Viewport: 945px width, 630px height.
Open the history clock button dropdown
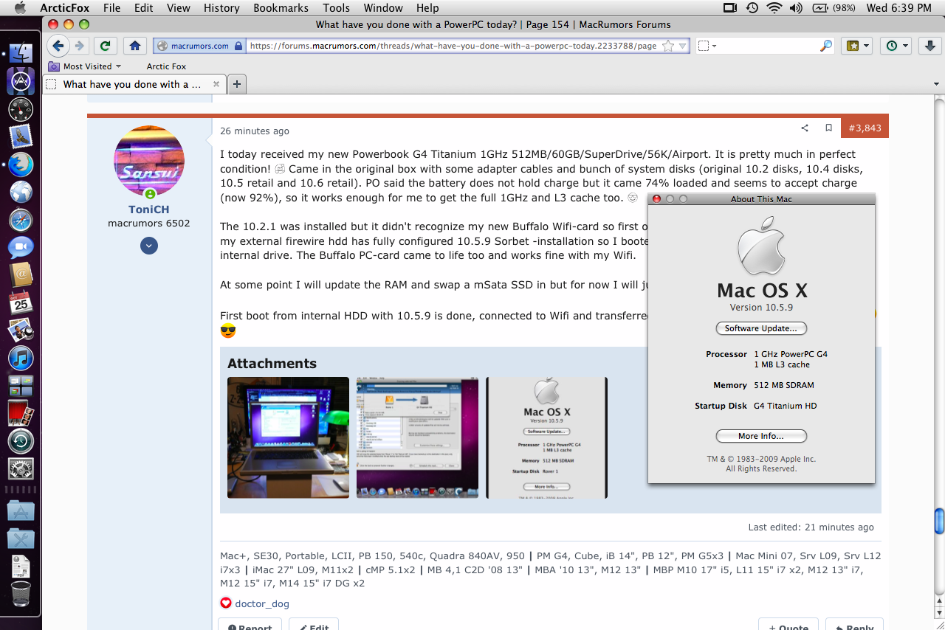coord(897,46)
